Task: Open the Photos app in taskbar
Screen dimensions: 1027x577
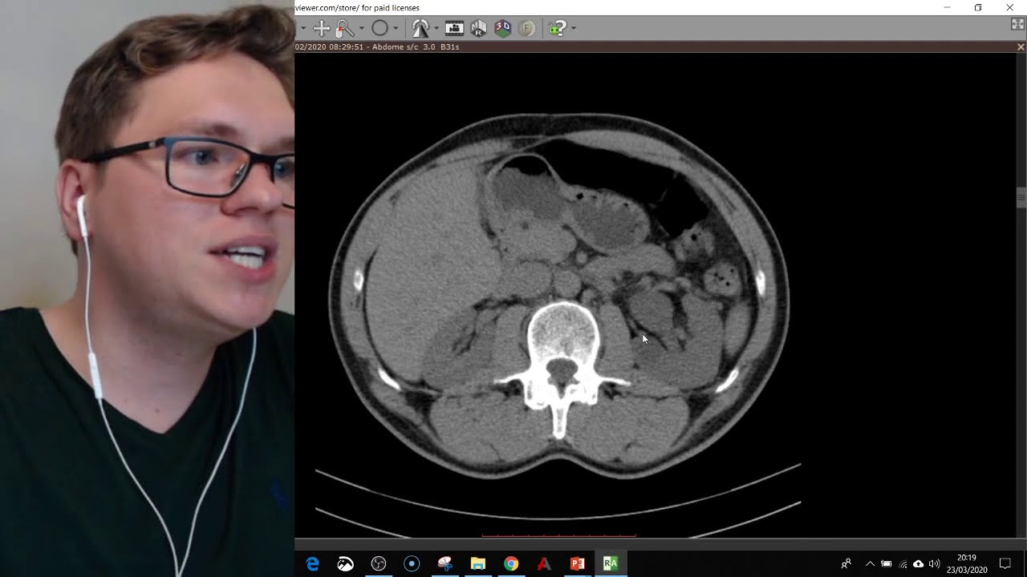Action: point(346,564)
